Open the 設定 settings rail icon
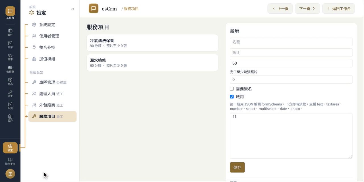Screen dimensions: 364x182 10,148
